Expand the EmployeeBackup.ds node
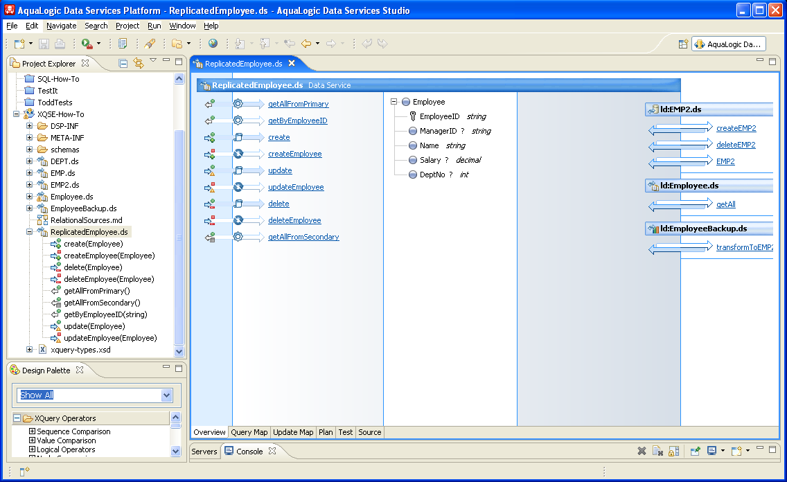The image size is (787, 482). pyautogui.click(x=29, y=208)
